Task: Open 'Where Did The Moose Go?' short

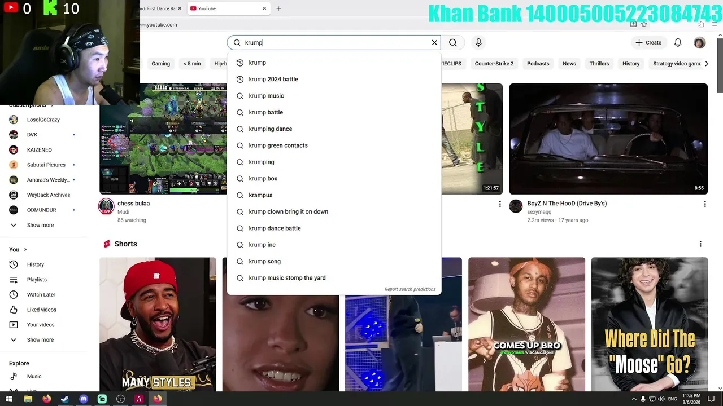Action: point(650,324)
